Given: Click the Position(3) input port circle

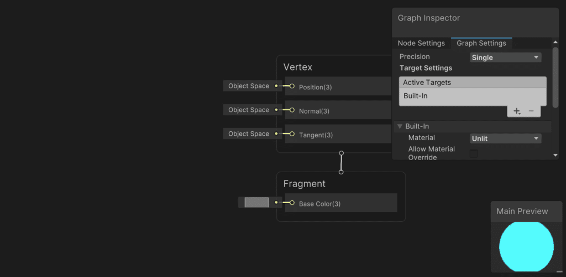Looking at the screenshot, I should (292, 86).
